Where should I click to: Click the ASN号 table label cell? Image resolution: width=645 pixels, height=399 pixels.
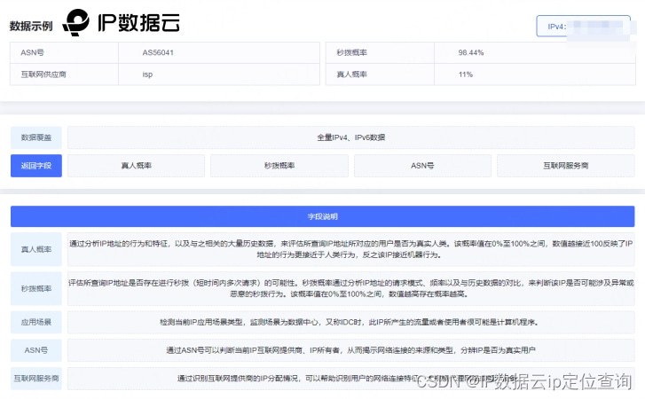[64, 52]
